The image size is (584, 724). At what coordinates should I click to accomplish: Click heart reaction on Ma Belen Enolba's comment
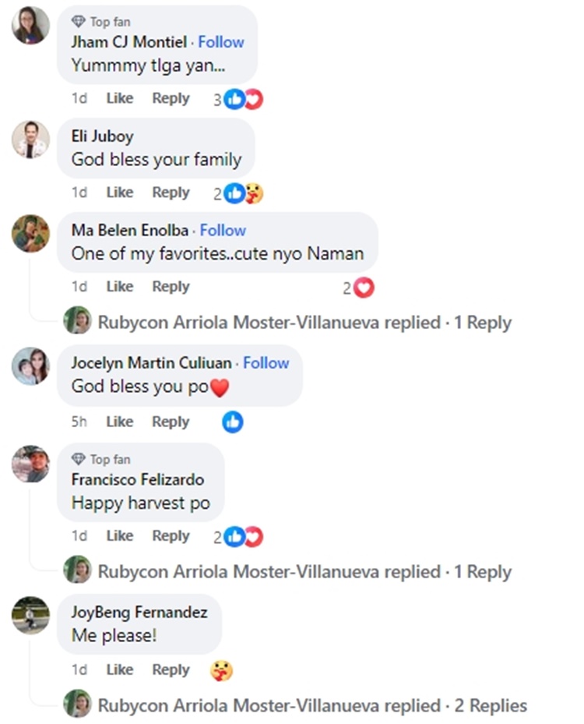[364, 288]
